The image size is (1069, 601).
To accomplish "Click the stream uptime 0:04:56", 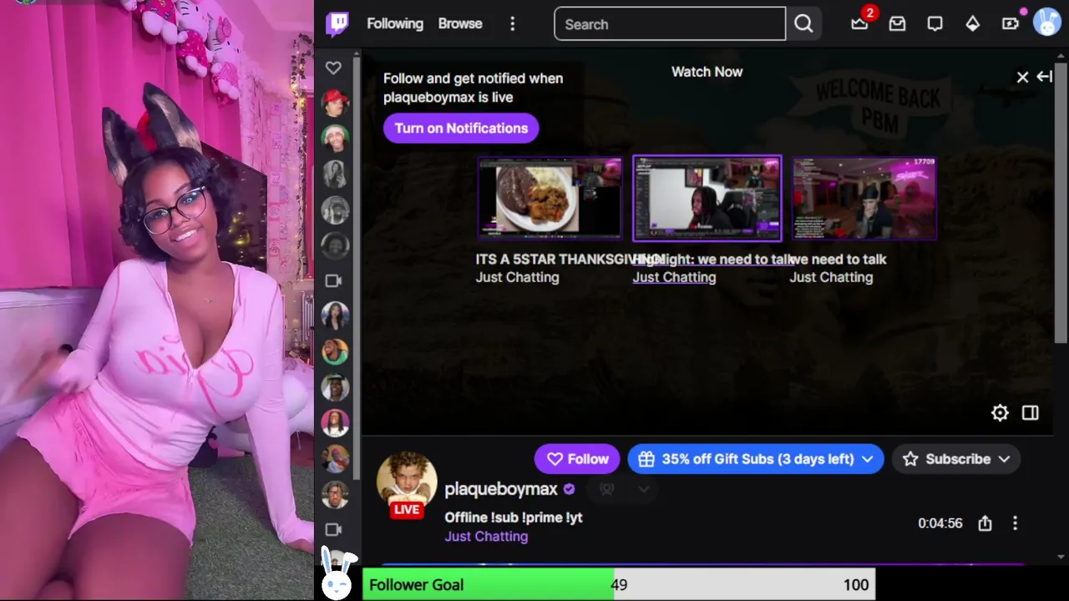I will (940, 523).
